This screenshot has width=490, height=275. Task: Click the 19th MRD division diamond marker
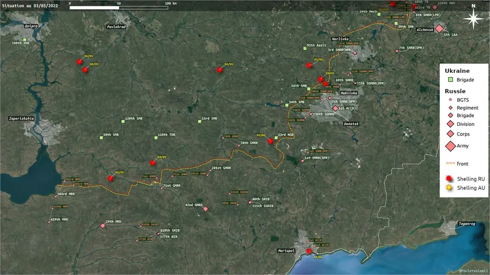tap(103, 226)
